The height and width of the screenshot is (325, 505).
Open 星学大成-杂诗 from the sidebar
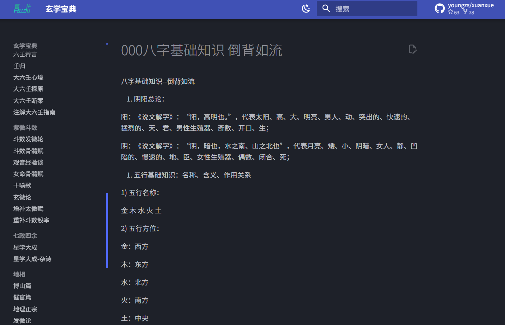[32, 259]
